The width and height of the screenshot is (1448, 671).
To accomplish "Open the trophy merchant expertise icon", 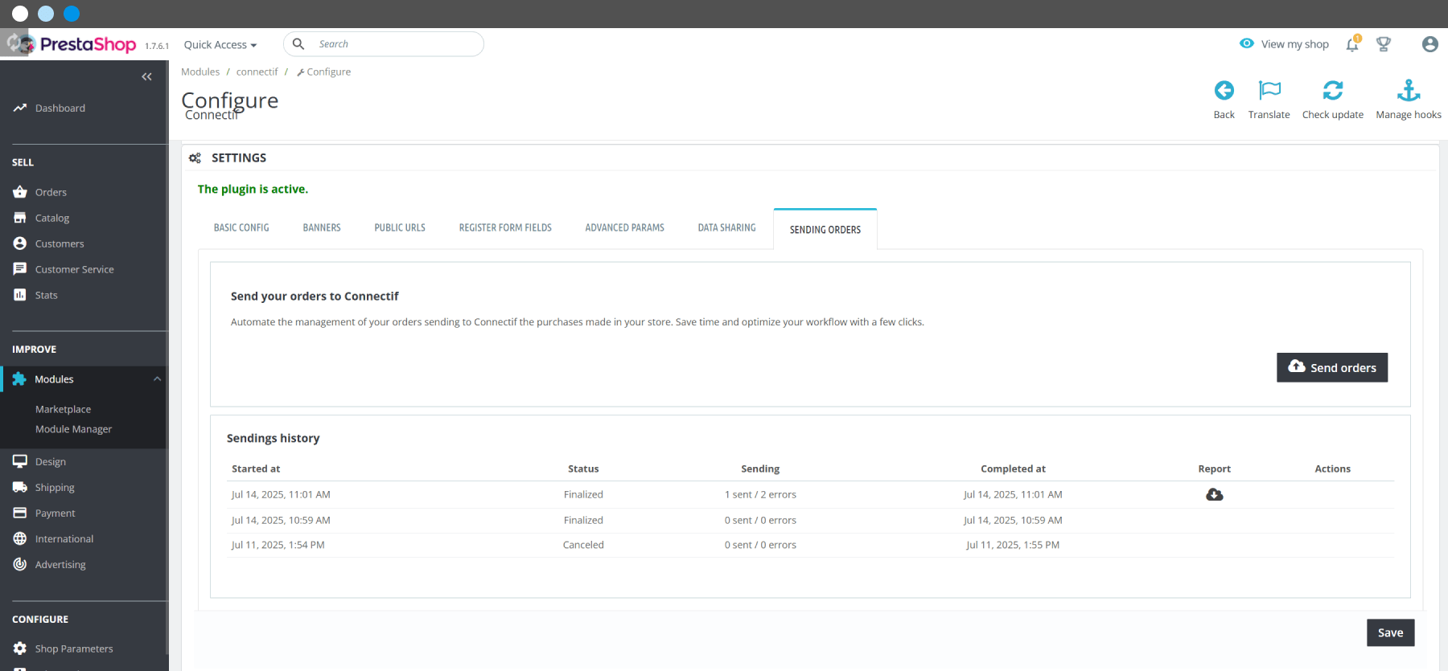I will point(1384,44).
